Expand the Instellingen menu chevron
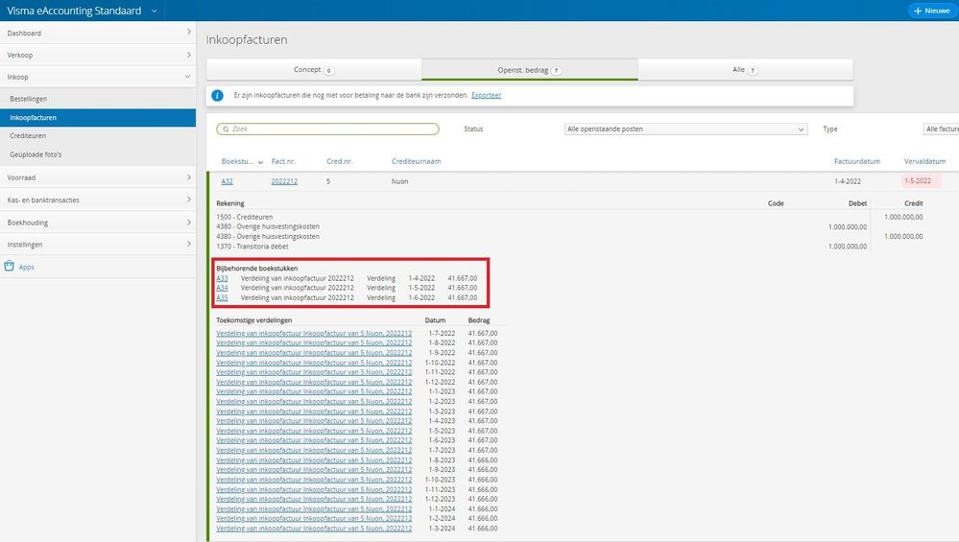 [x=188, y=244]
